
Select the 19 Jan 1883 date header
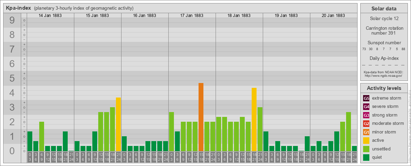coord(286,16)
